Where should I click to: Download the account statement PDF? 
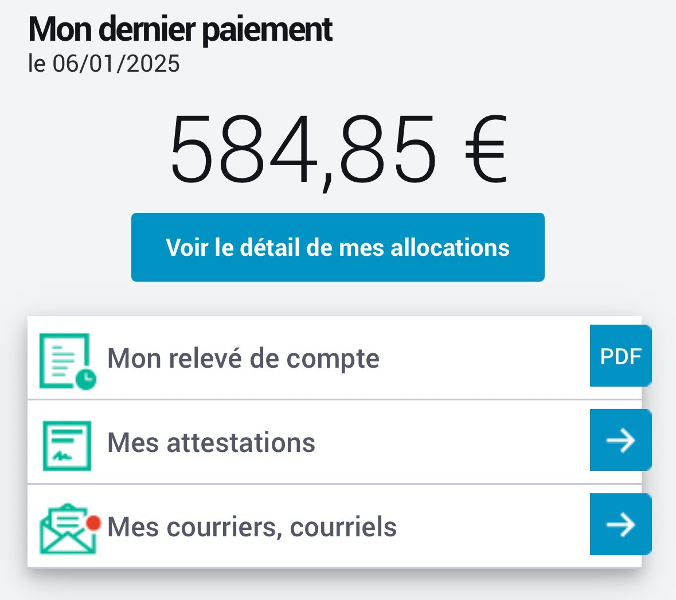tap(620, 356)
